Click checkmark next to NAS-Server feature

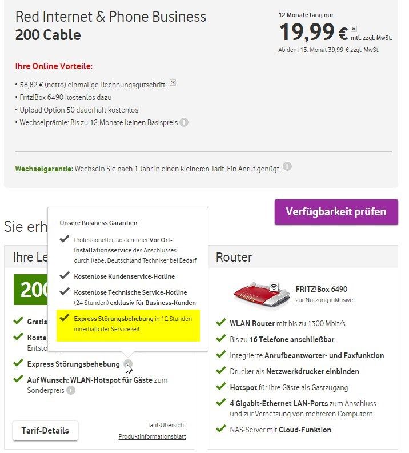click(x=220, y=429)
